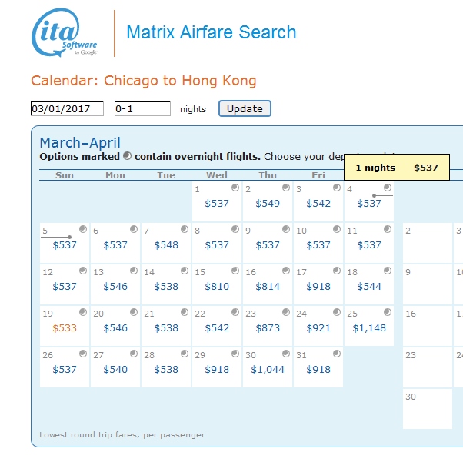Image resolution: width=463 pixels, height=462 pixels.
Task: Choose the $921 fare on March 24
Action: [318, 327]
